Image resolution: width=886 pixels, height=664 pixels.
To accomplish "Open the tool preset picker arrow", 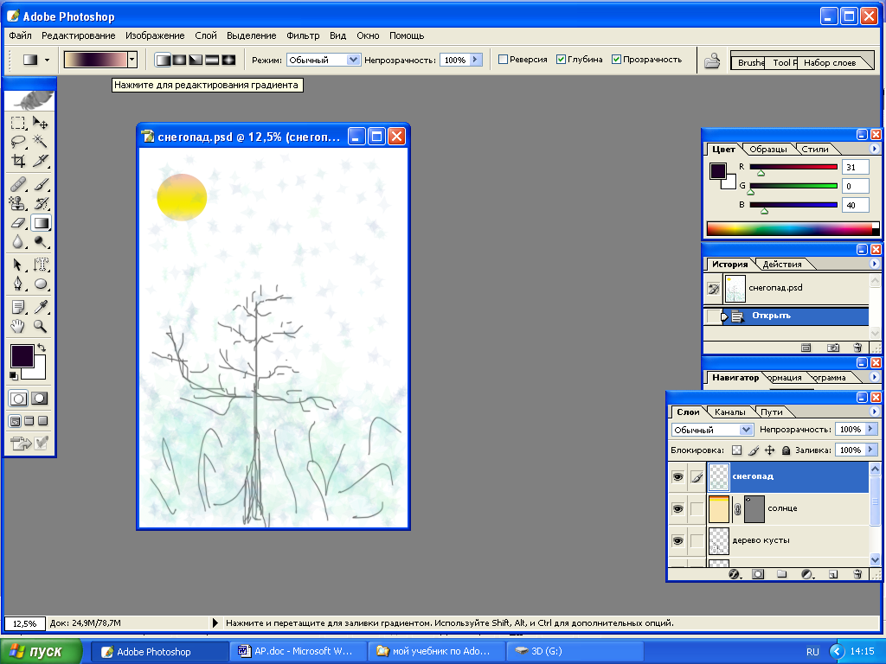I will pyautogui.click(x=47, y=60).
